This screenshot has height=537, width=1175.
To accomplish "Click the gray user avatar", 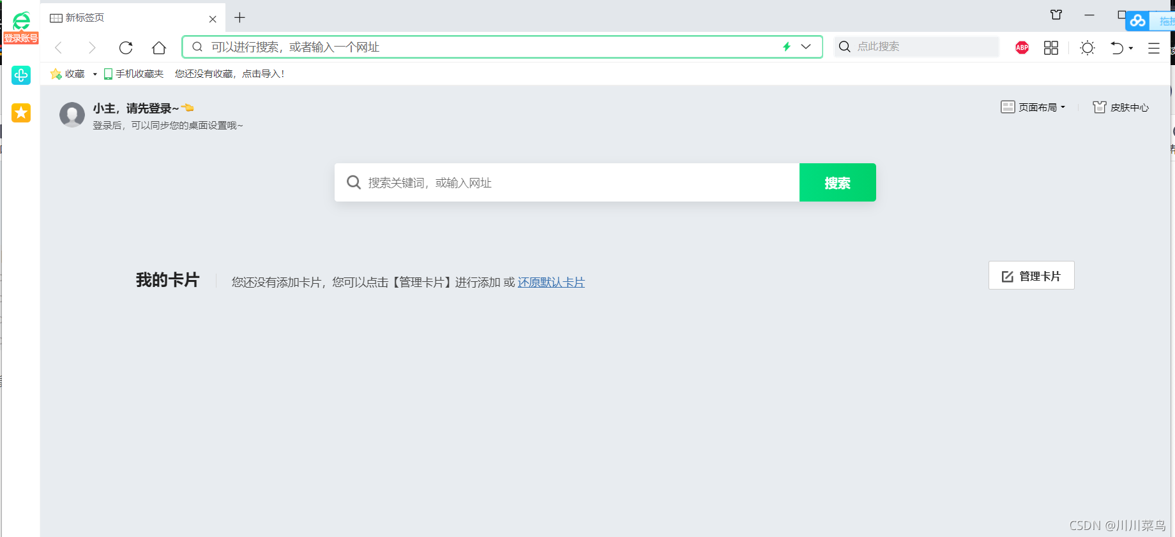I will pos(72,115).
